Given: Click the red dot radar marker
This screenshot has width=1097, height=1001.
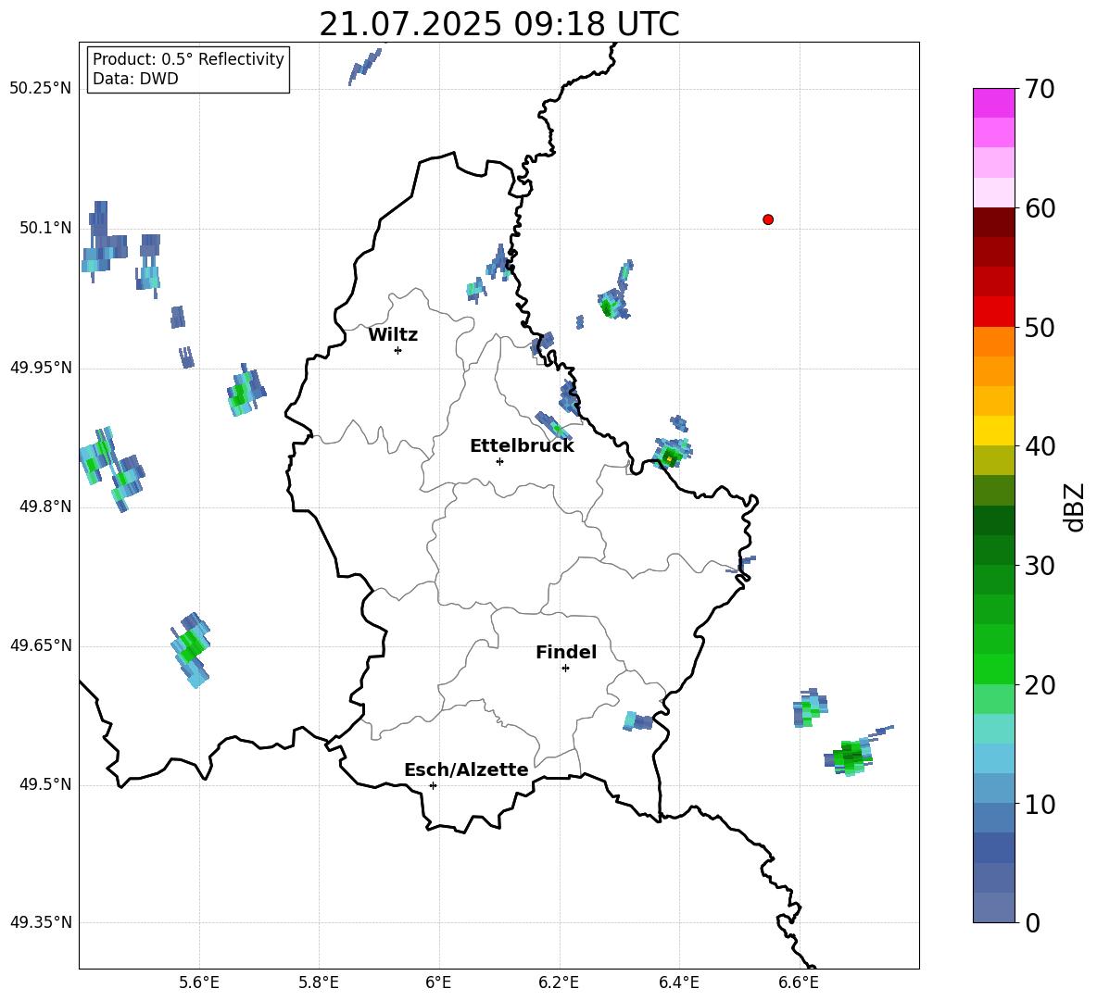Looking at the screenshot, I should [x=768, y=219].
